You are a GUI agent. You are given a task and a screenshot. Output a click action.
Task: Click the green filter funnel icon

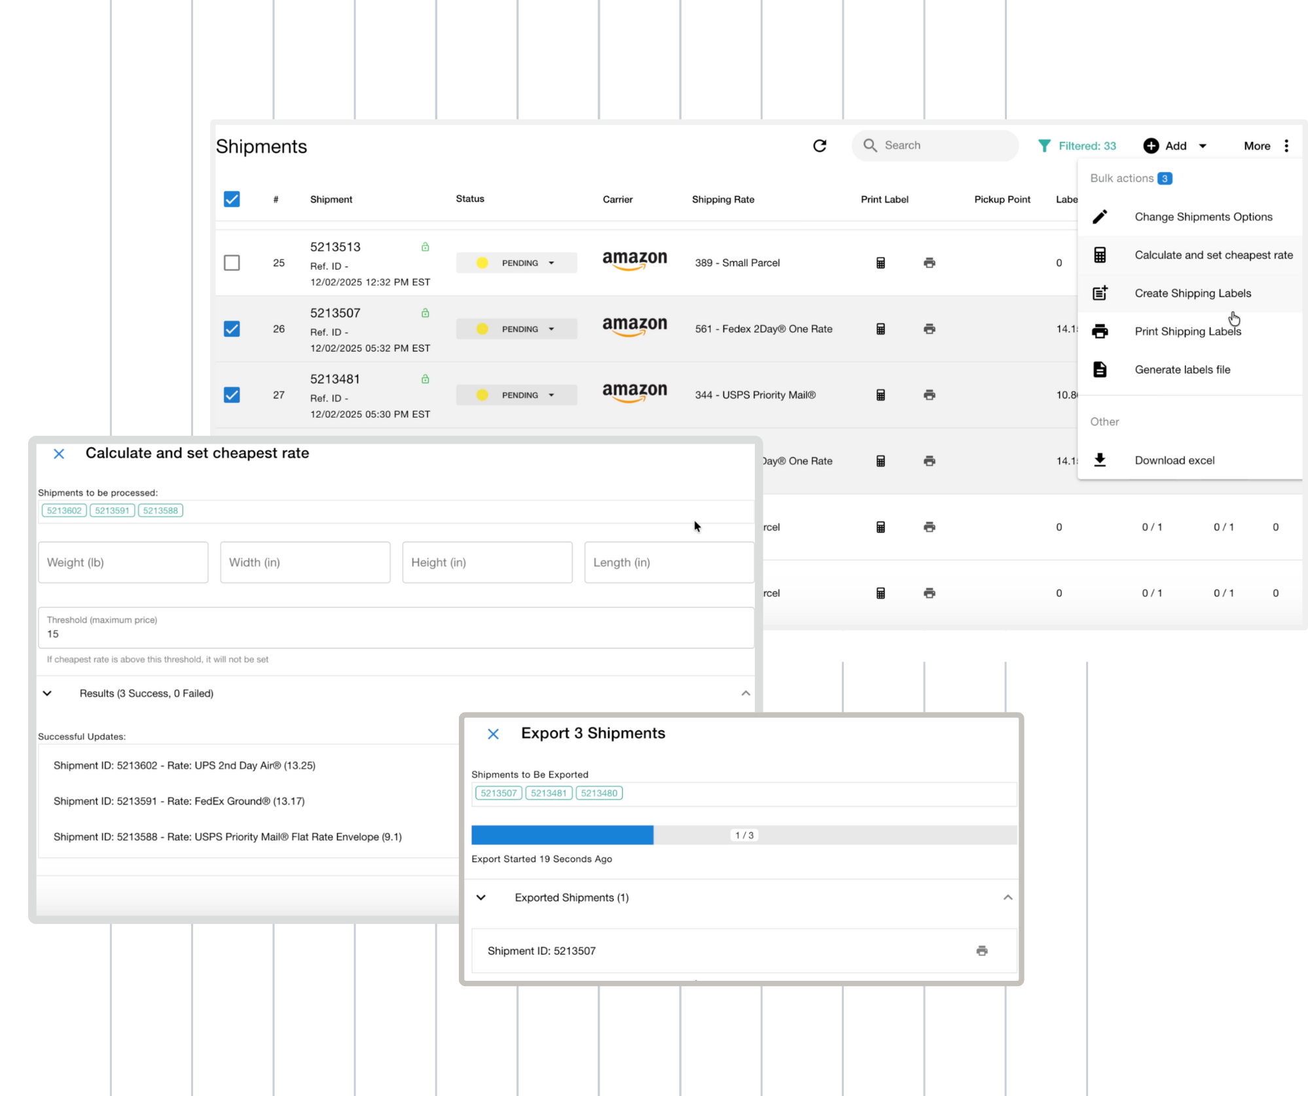1044,146
